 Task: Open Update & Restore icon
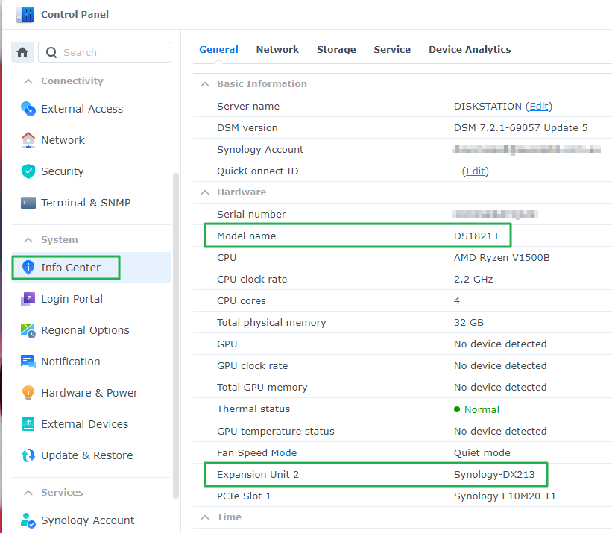[28, 455]
